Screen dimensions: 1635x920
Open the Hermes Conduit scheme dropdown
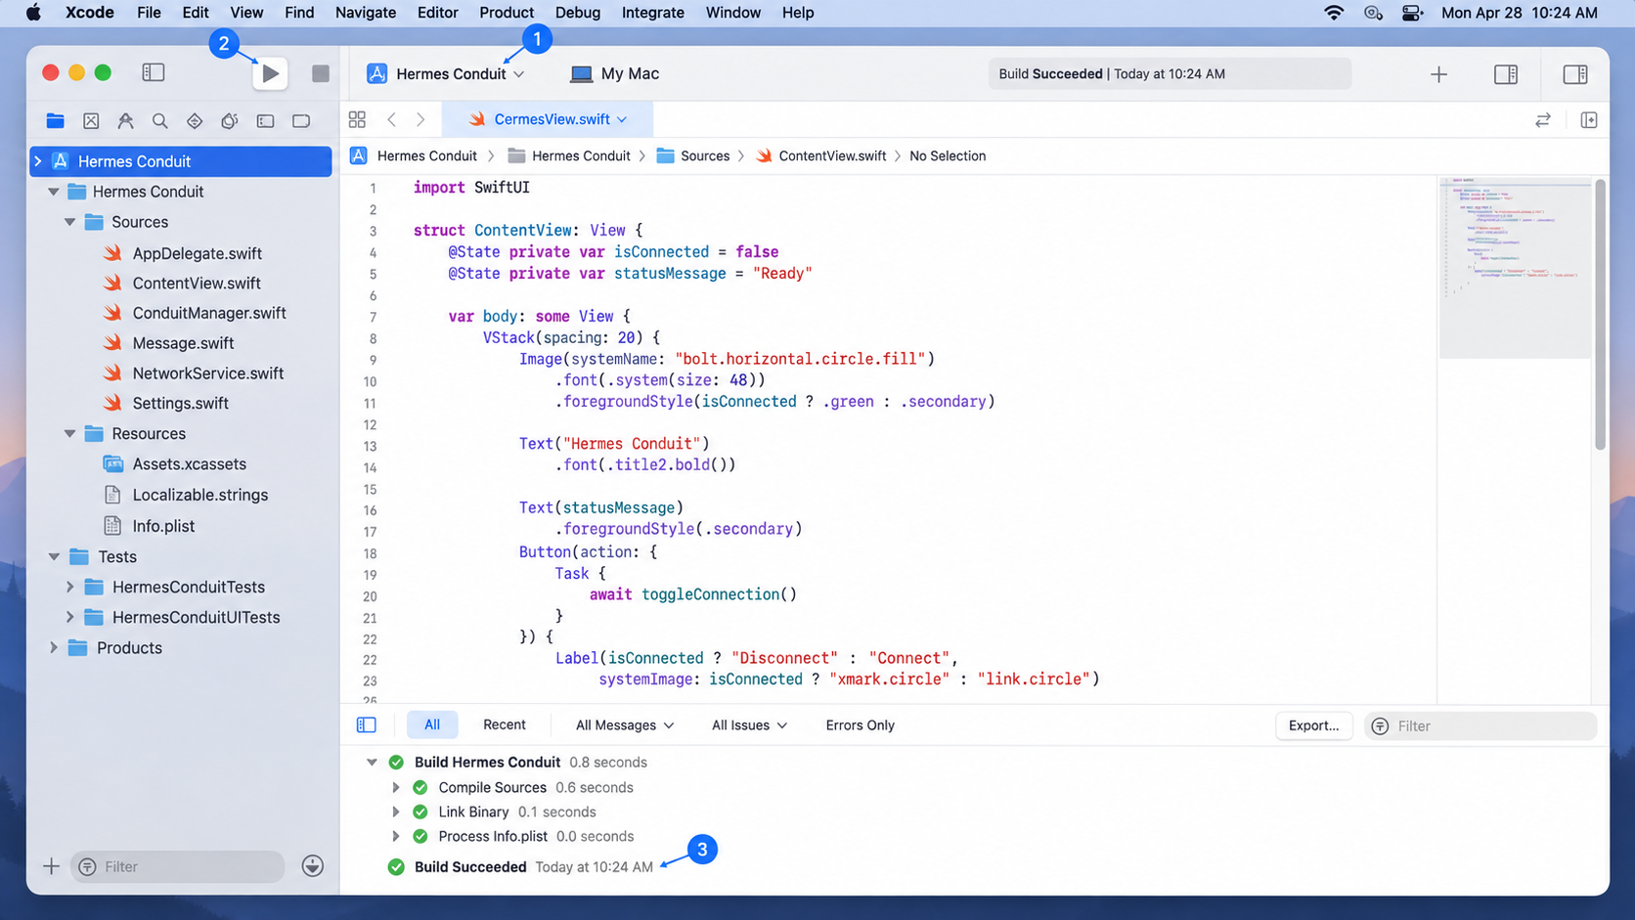point(446,73)
